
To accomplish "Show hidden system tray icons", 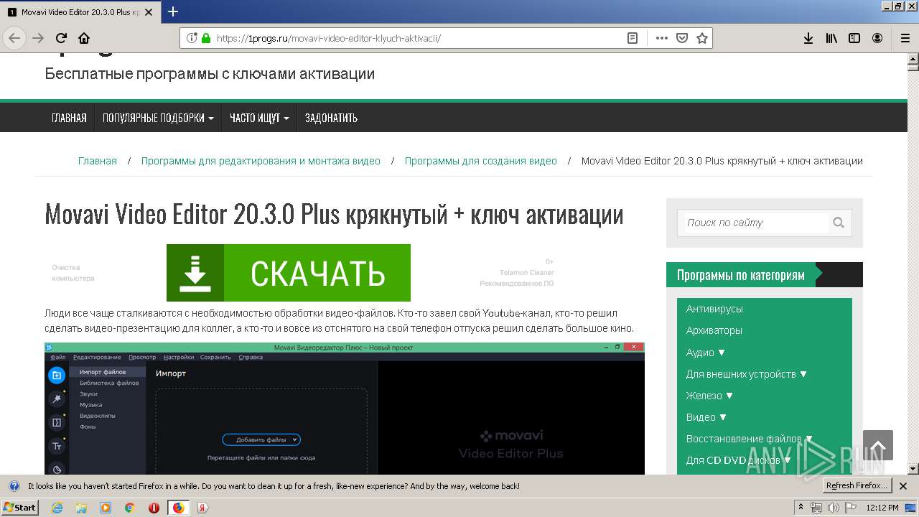I will tap(801, 507).
